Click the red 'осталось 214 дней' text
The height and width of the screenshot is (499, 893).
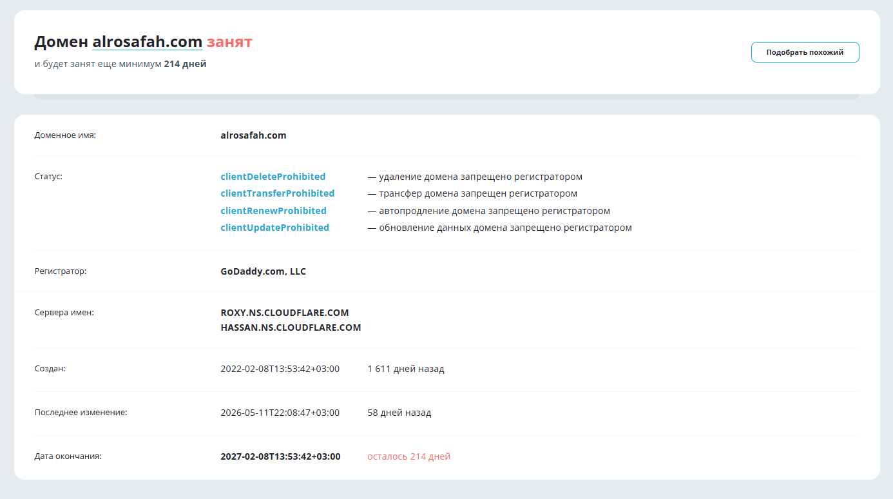[409, 456]
